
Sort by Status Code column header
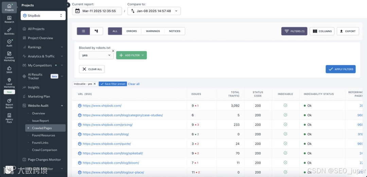(x=258, y=94)
